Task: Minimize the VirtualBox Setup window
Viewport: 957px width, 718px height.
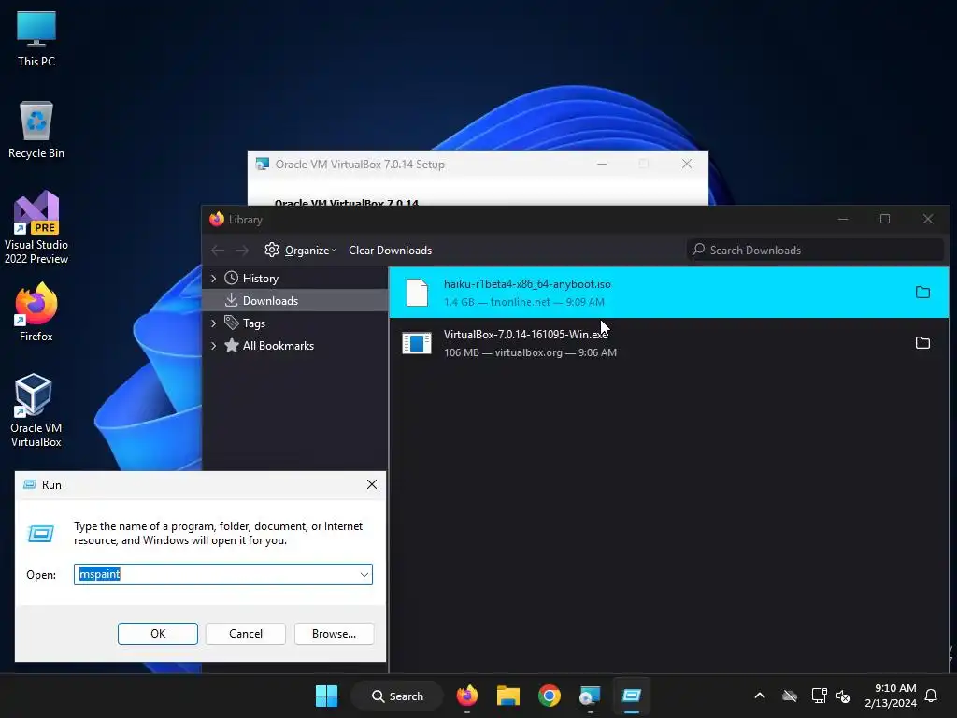Action: [602, 164]
